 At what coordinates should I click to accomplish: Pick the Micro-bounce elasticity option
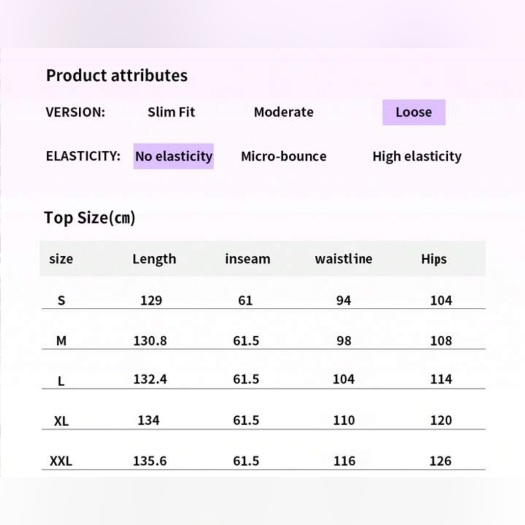(x=283, y=156)
